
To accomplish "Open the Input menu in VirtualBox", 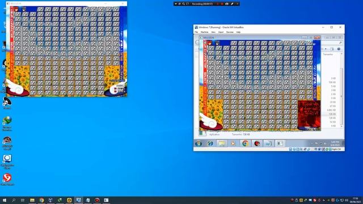I will (221, 32).
